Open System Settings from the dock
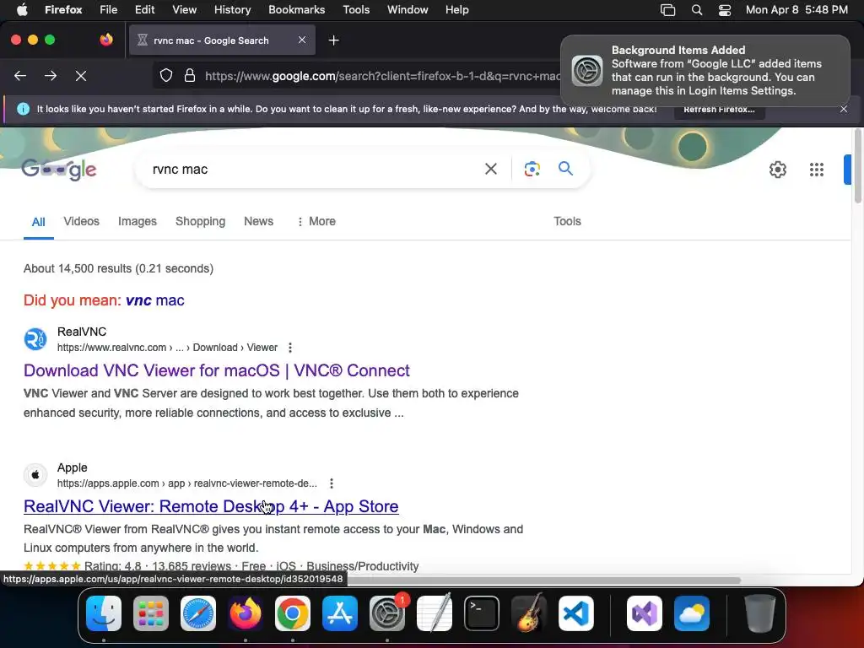This screenshot has width=864, height=648. coord(387,613)
